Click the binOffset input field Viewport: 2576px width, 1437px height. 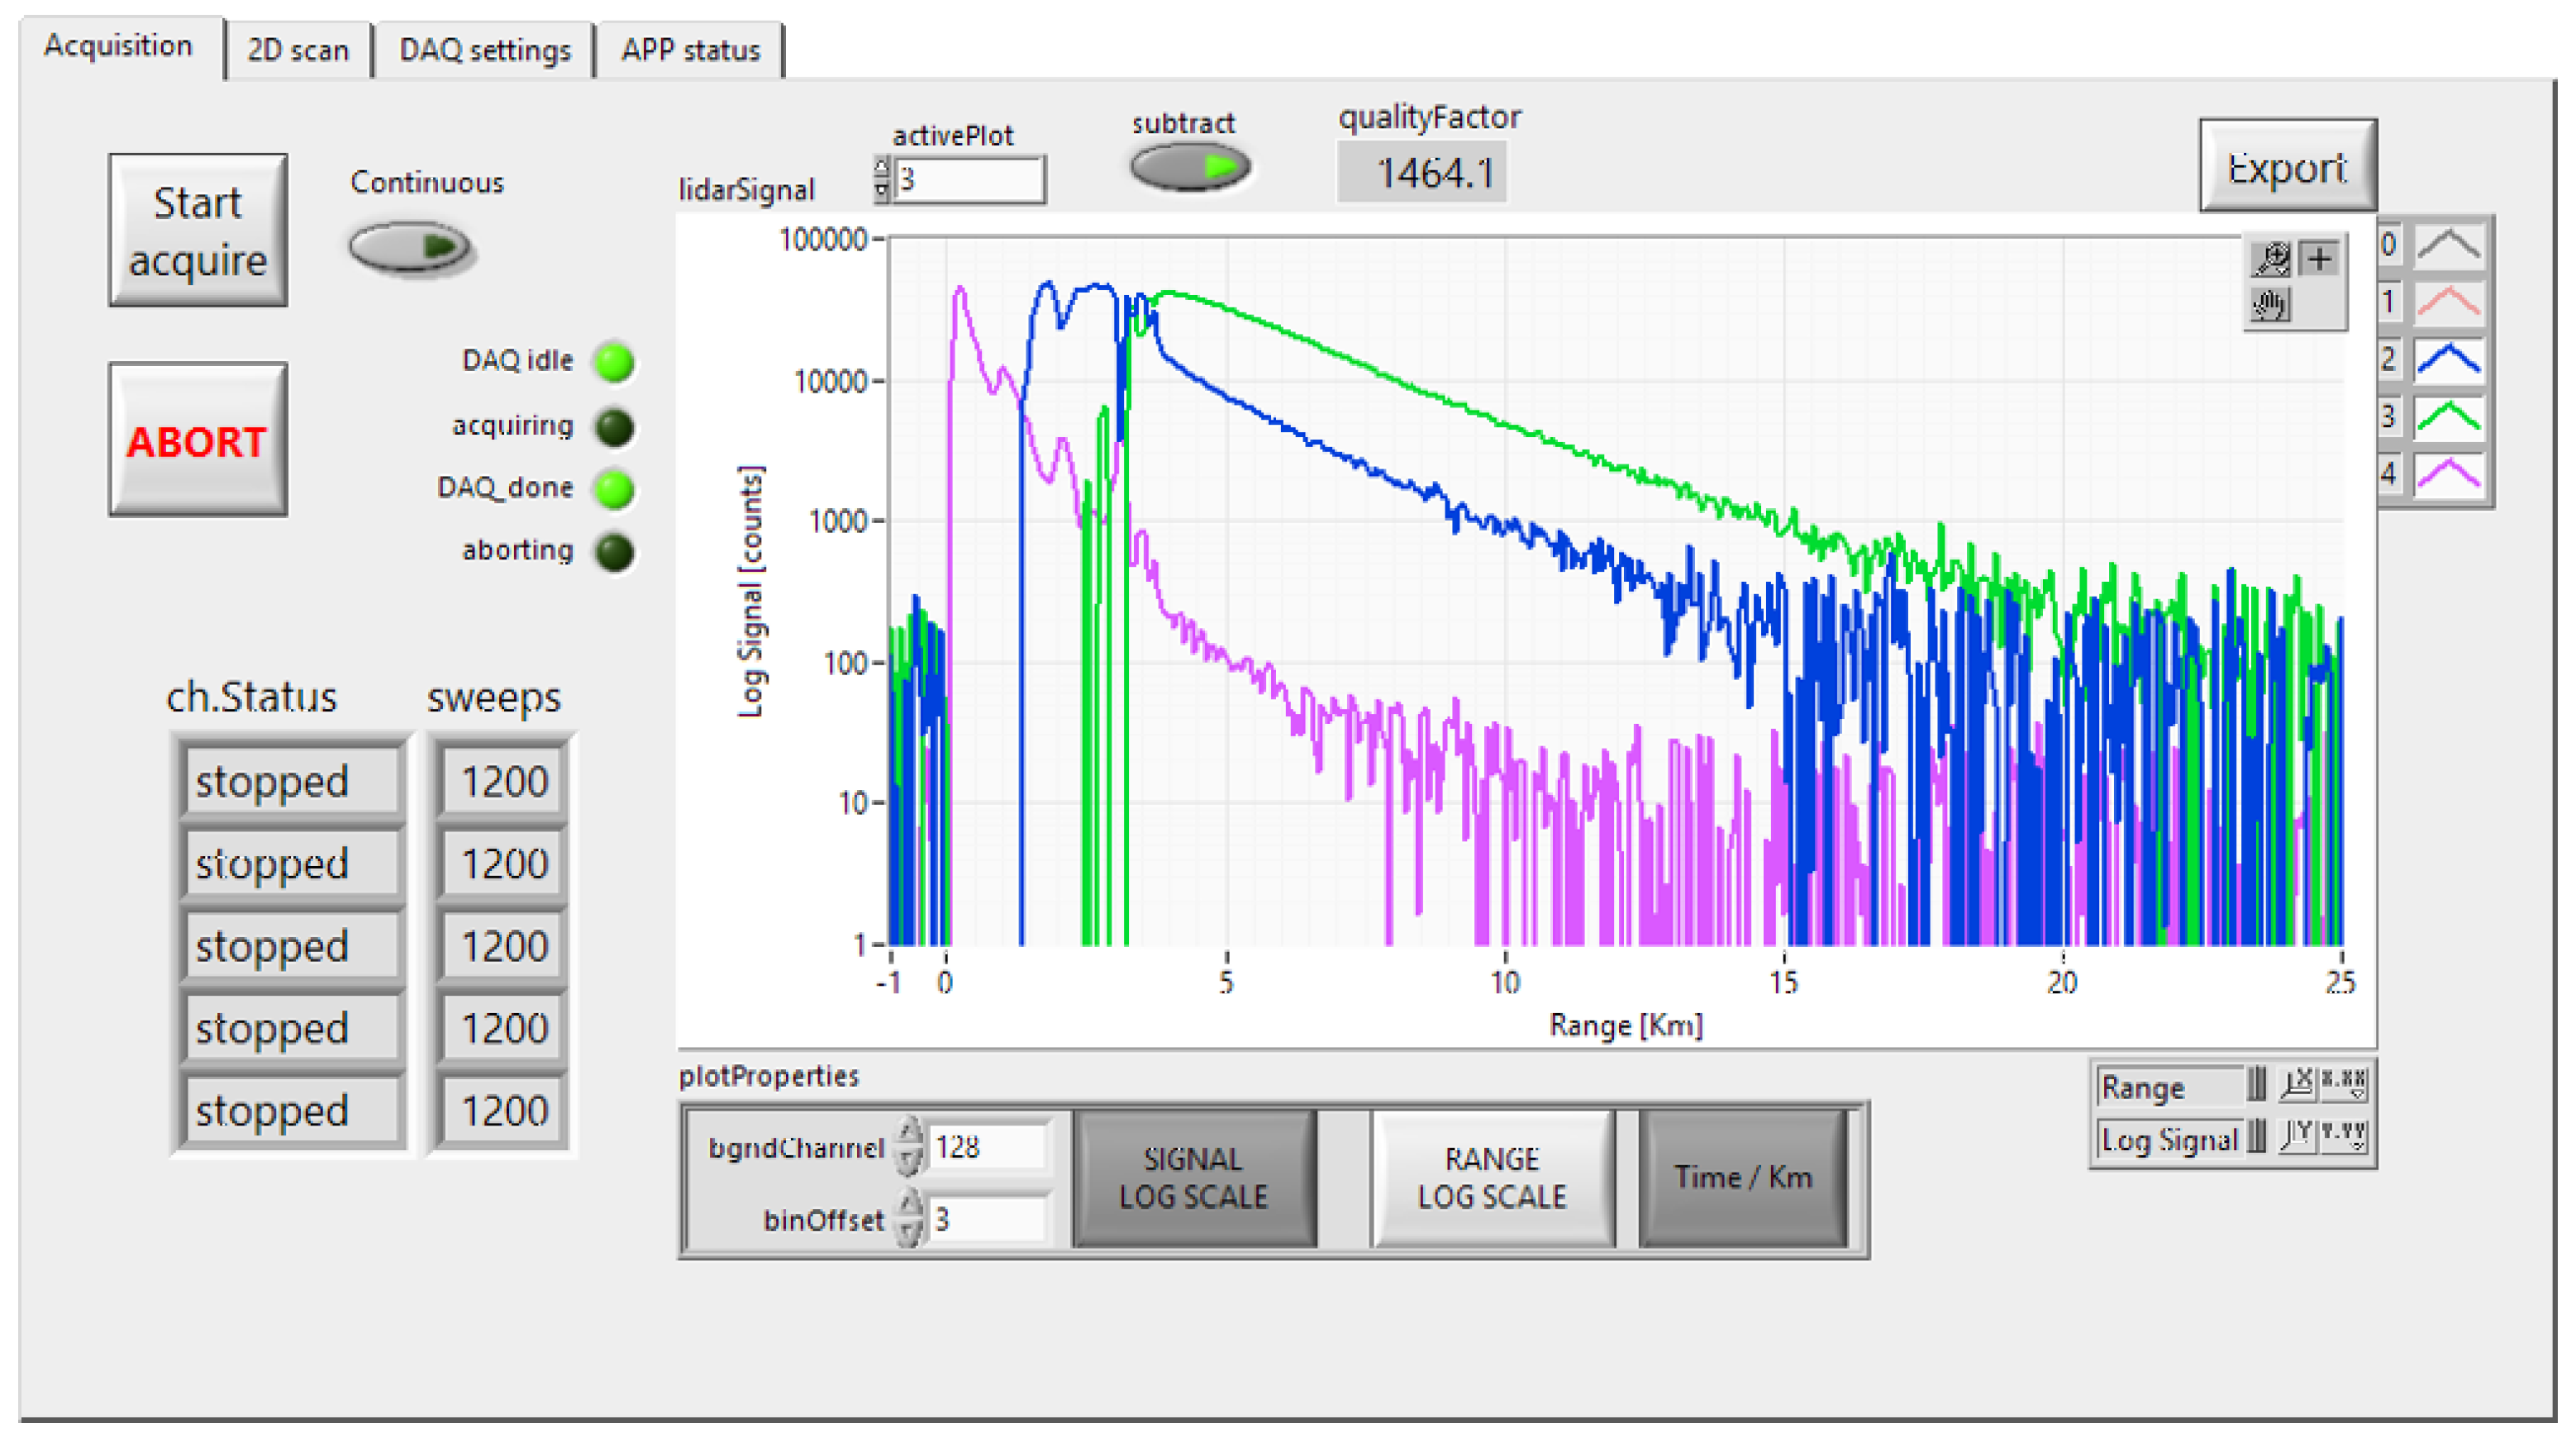click(x=988, y=1219)
